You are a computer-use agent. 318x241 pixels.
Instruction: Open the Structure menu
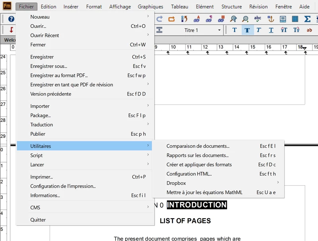[232, 7]
